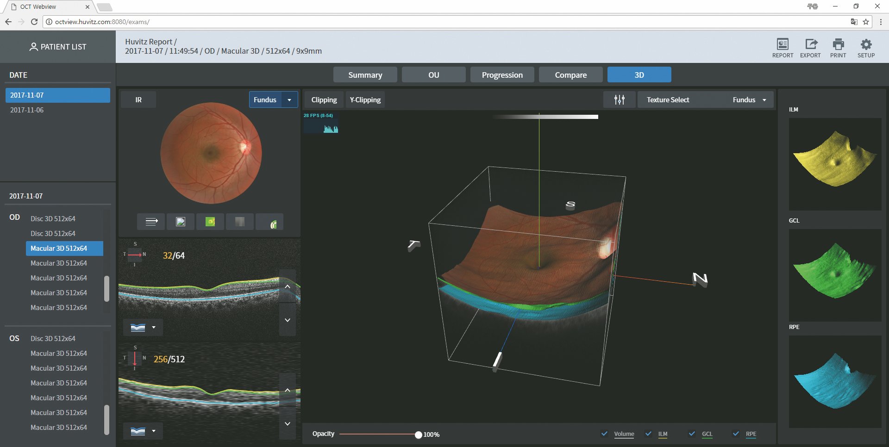Switch to the Progression tab
This screenshot has height=447, width=889.
coord(502,74)
